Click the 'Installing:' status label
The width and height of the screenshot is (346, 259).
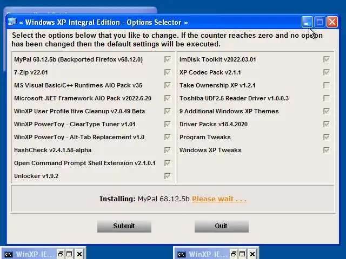pos(117,199)
